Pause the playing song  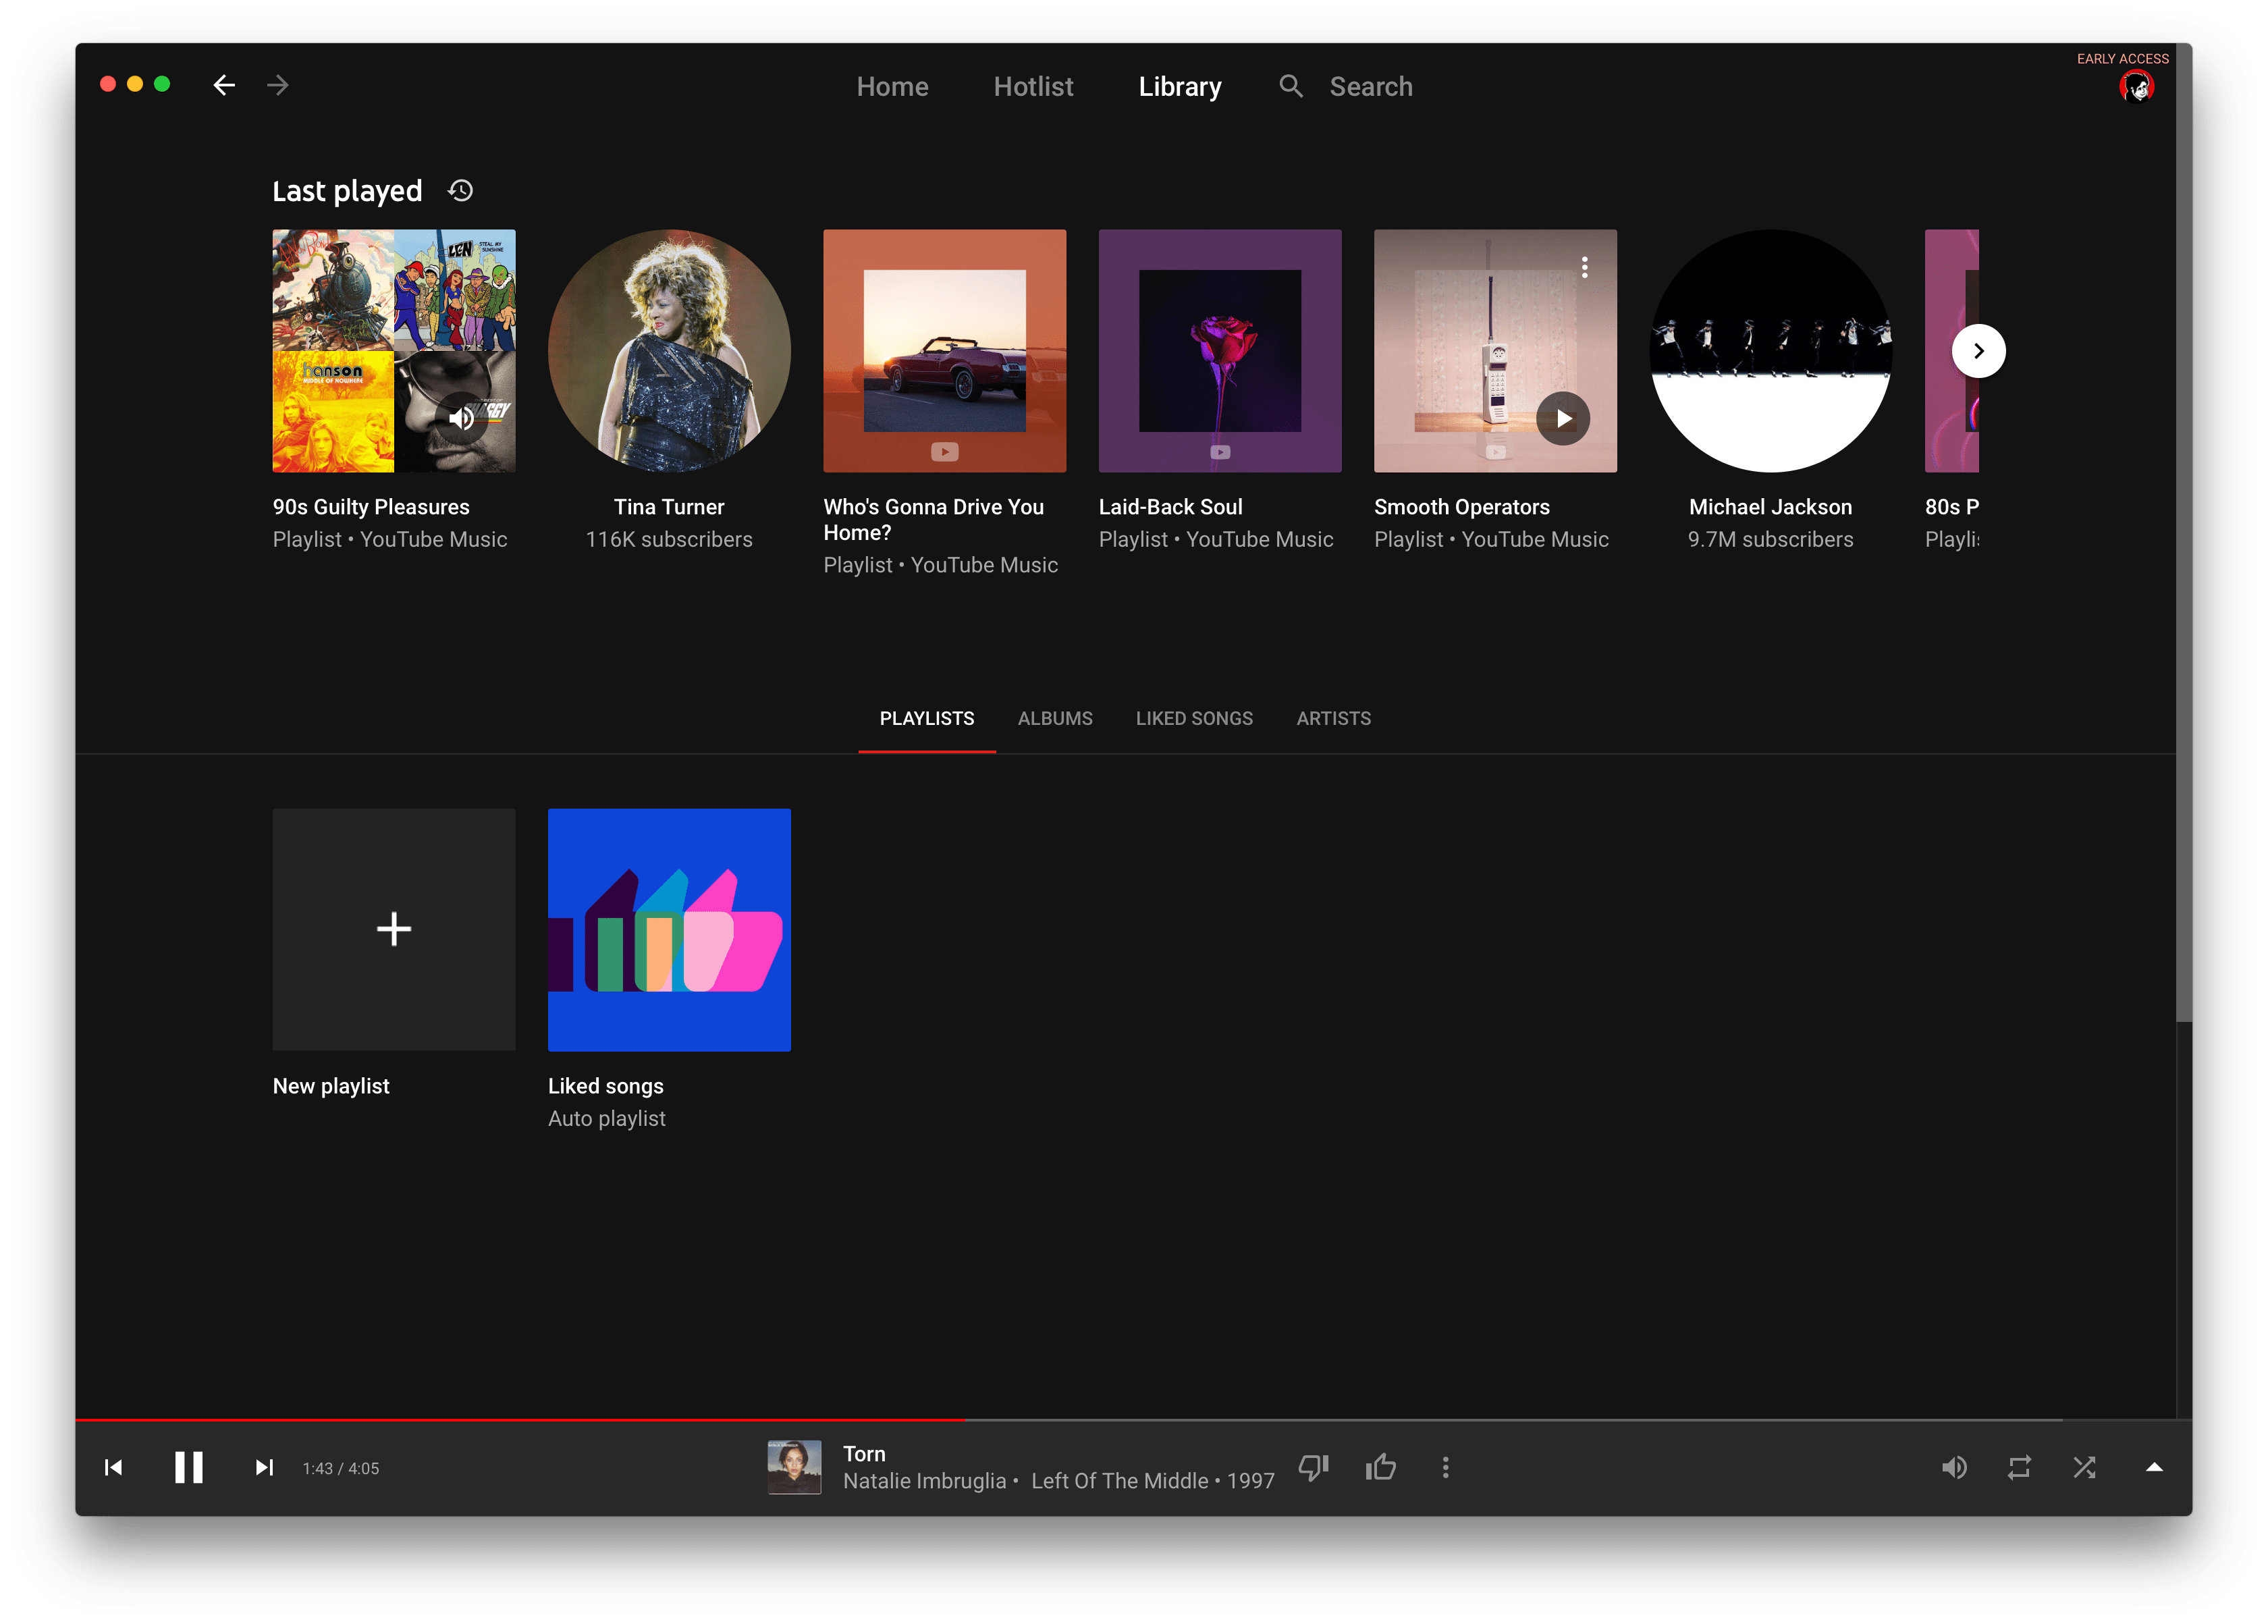click(188, 1467)
